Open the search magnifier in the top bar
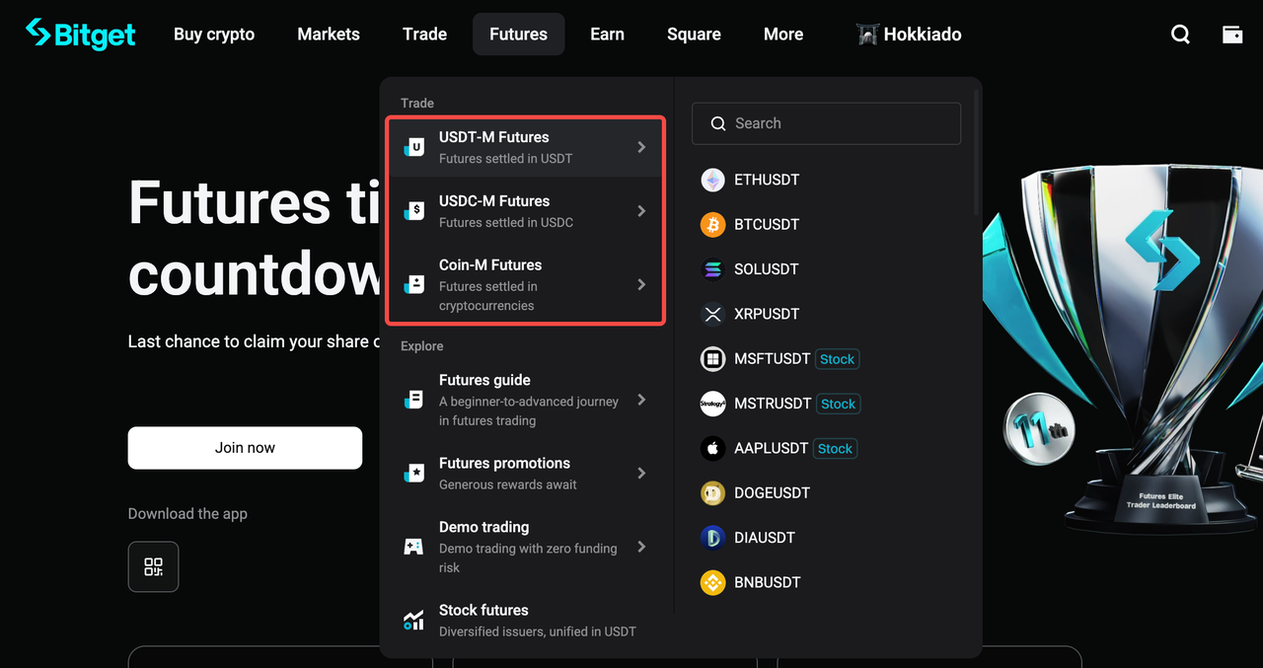This screenshot has height=668, width=1263. [x=1180, y=34]
